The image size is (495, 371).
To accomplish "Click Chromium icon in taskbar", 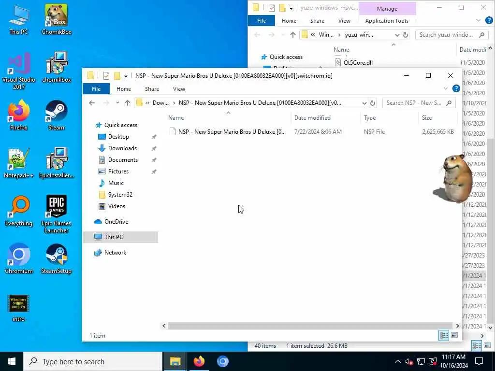I will point(222,361).
